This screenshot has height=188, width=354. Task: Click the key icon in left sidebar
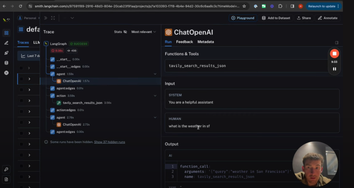pyautogui.click(x=6, y=169)
